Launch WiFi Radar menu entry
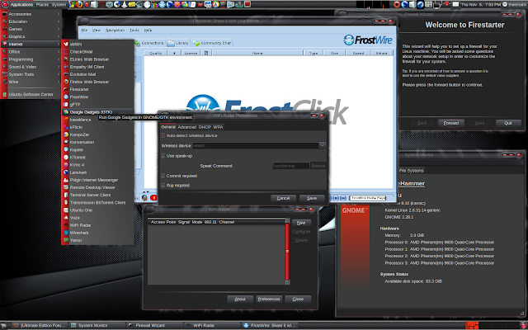This screenshot has height=330, width=528. point(97,225)
